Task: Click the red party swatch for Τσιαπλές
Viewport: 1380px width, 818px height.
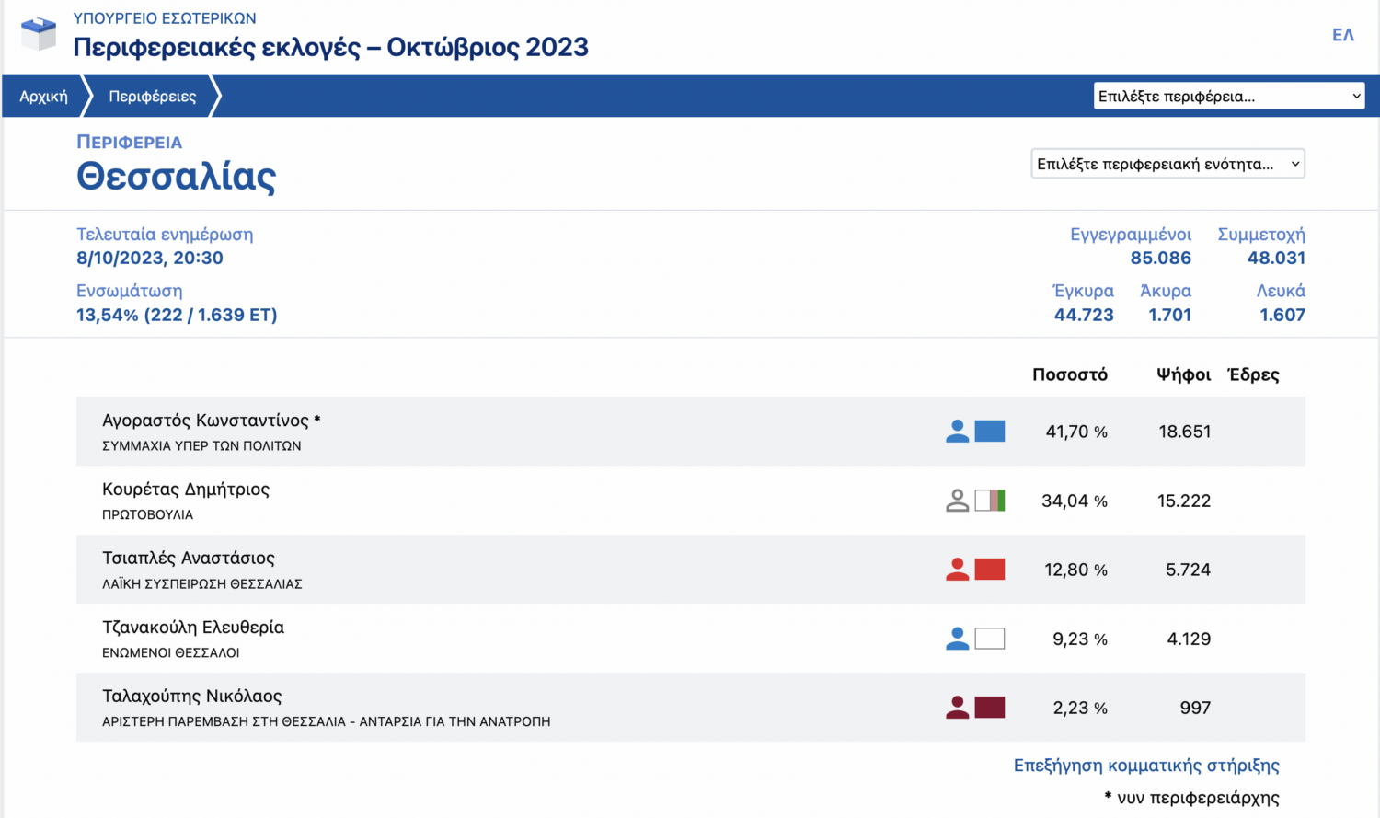Action: [x=990, y=570]
